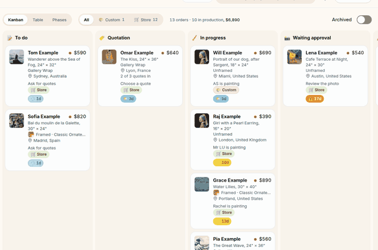Click the Waiting approval camera icon
The height and width of the screenshot is (250, 378).
click(287, 38)
